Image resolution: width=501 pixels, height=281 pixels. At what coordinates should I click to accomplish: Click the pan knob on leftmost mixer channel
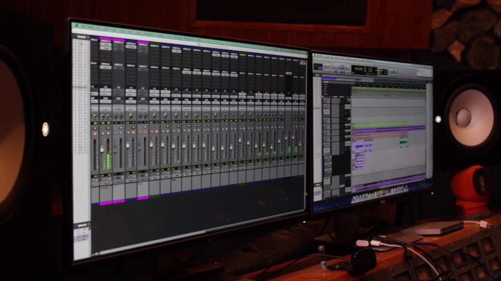(95, 117)
